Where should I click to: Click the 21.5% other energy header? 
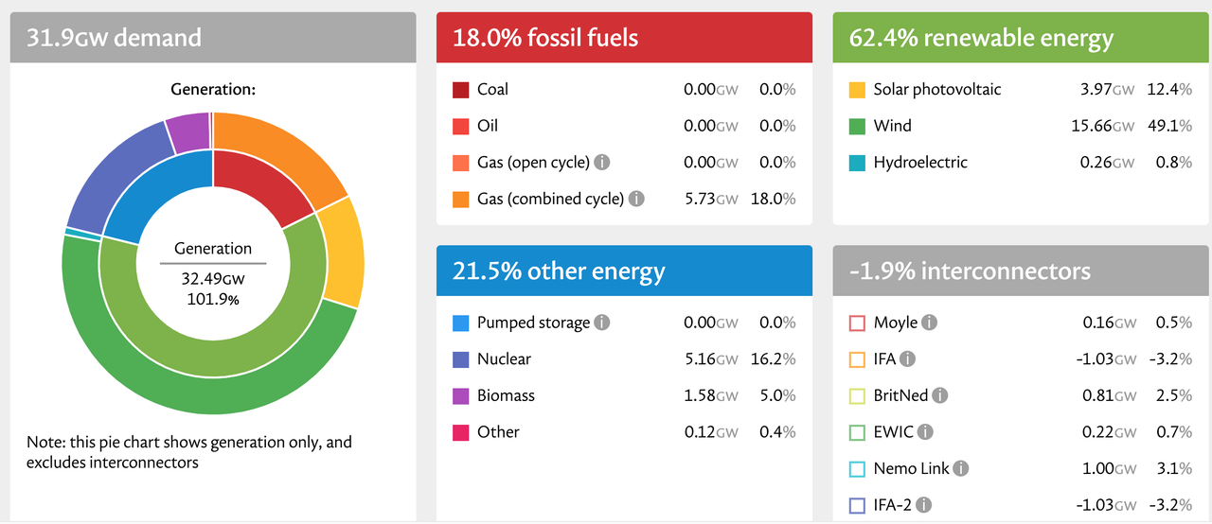click(624, 271)
